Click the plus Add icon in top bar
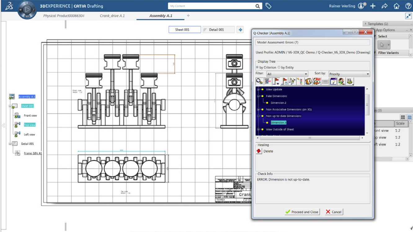 point(373,6)
